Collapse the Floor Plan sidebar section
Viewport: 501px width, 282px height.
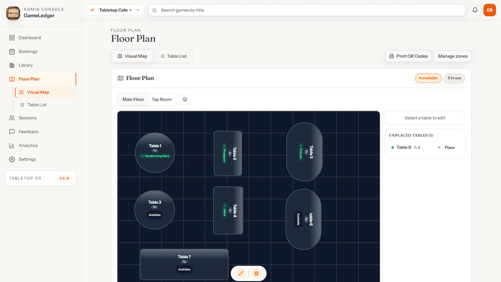pos(40,79)
